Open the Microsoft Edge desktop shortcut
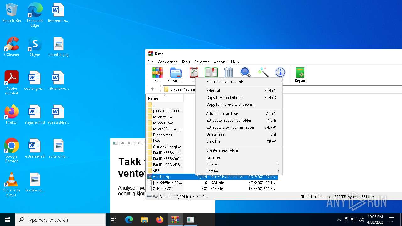 click(x=35, y=15)
